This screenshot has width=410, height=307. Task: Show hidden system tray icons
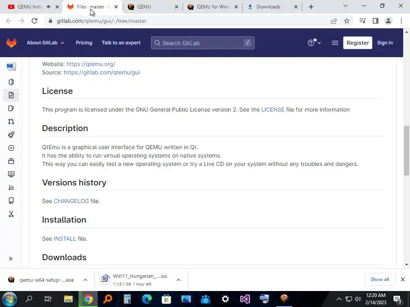click(x=339, y=299)
